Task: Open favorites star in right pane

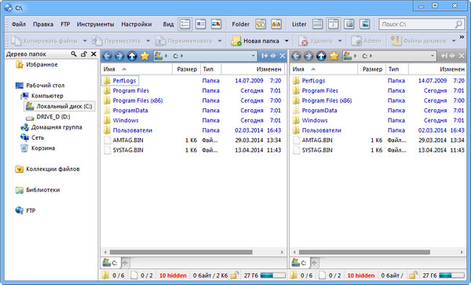Action: [x=334, y=56]
